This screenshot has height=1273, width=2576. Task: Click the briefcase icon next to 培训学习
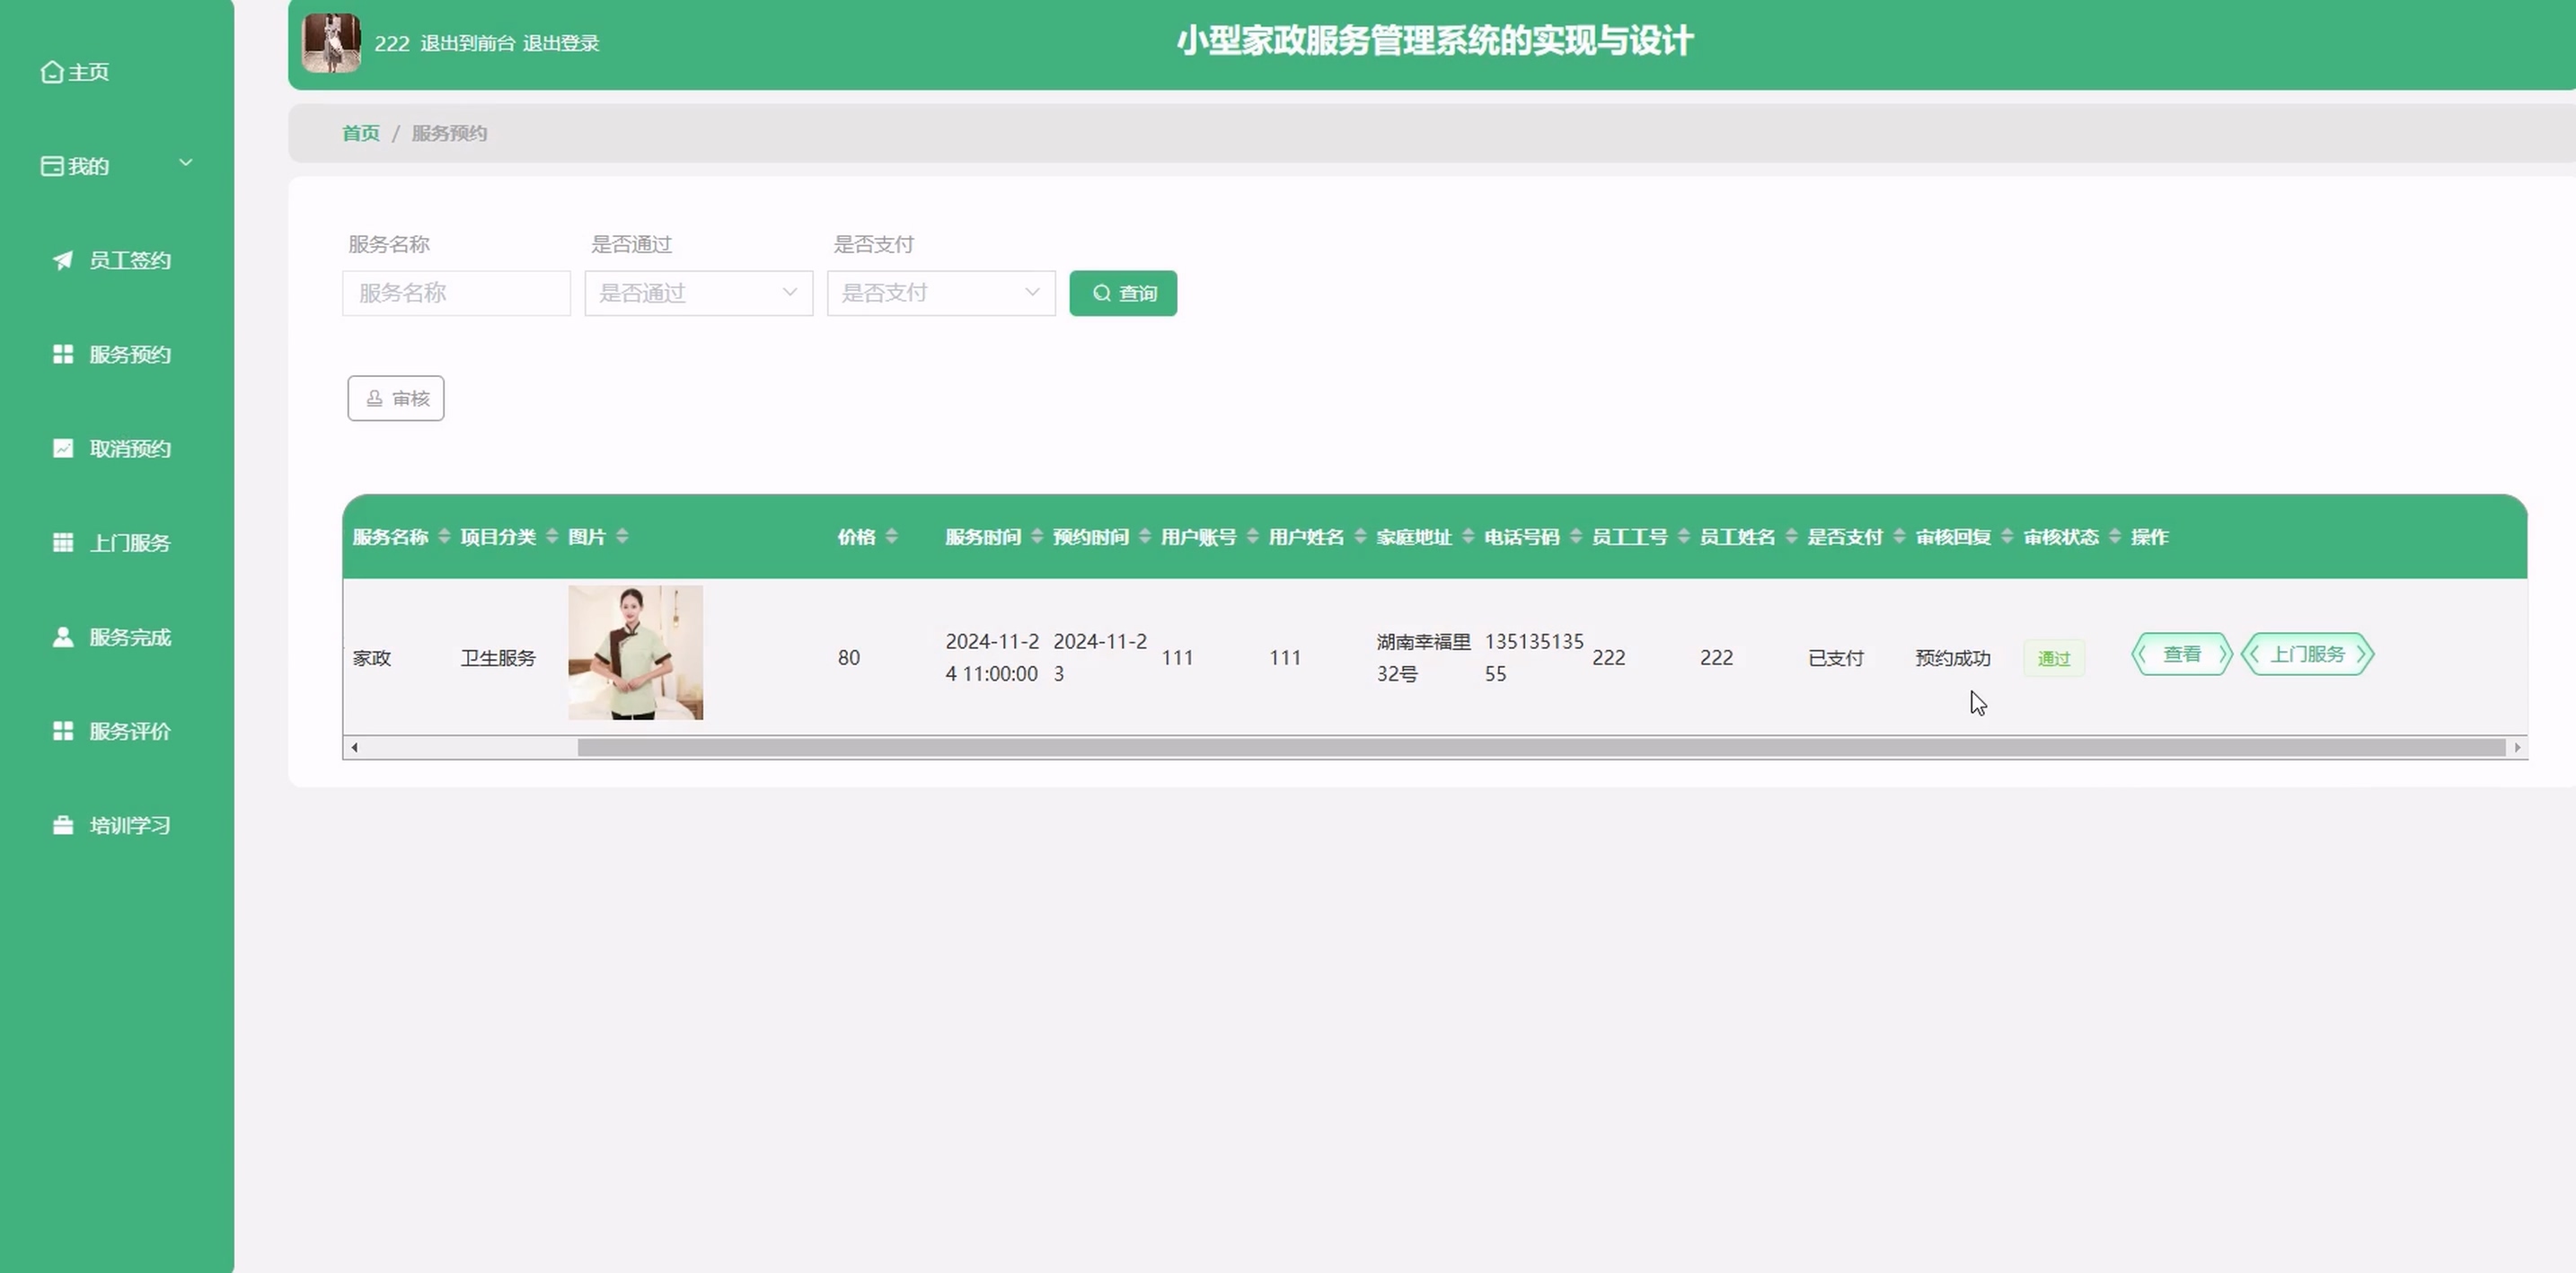(x=63, y=825)
